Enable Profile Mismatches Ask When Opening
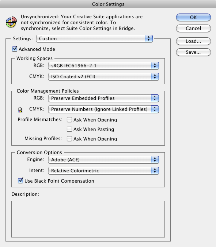The image size is (216, 247). [x=69, y=120]
